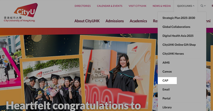This screenshot has width=213, height=111.
Task: Open CityUHK Online Gift Shop
Action: (179, 45)
